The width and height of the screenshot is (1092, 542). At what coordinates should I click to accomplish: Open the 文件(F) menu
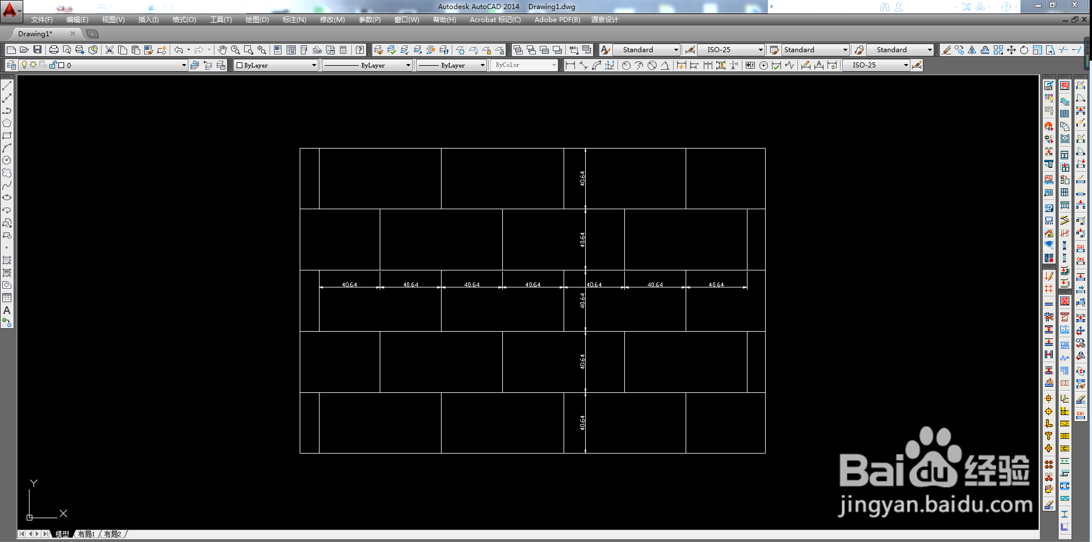pos(41,20)
